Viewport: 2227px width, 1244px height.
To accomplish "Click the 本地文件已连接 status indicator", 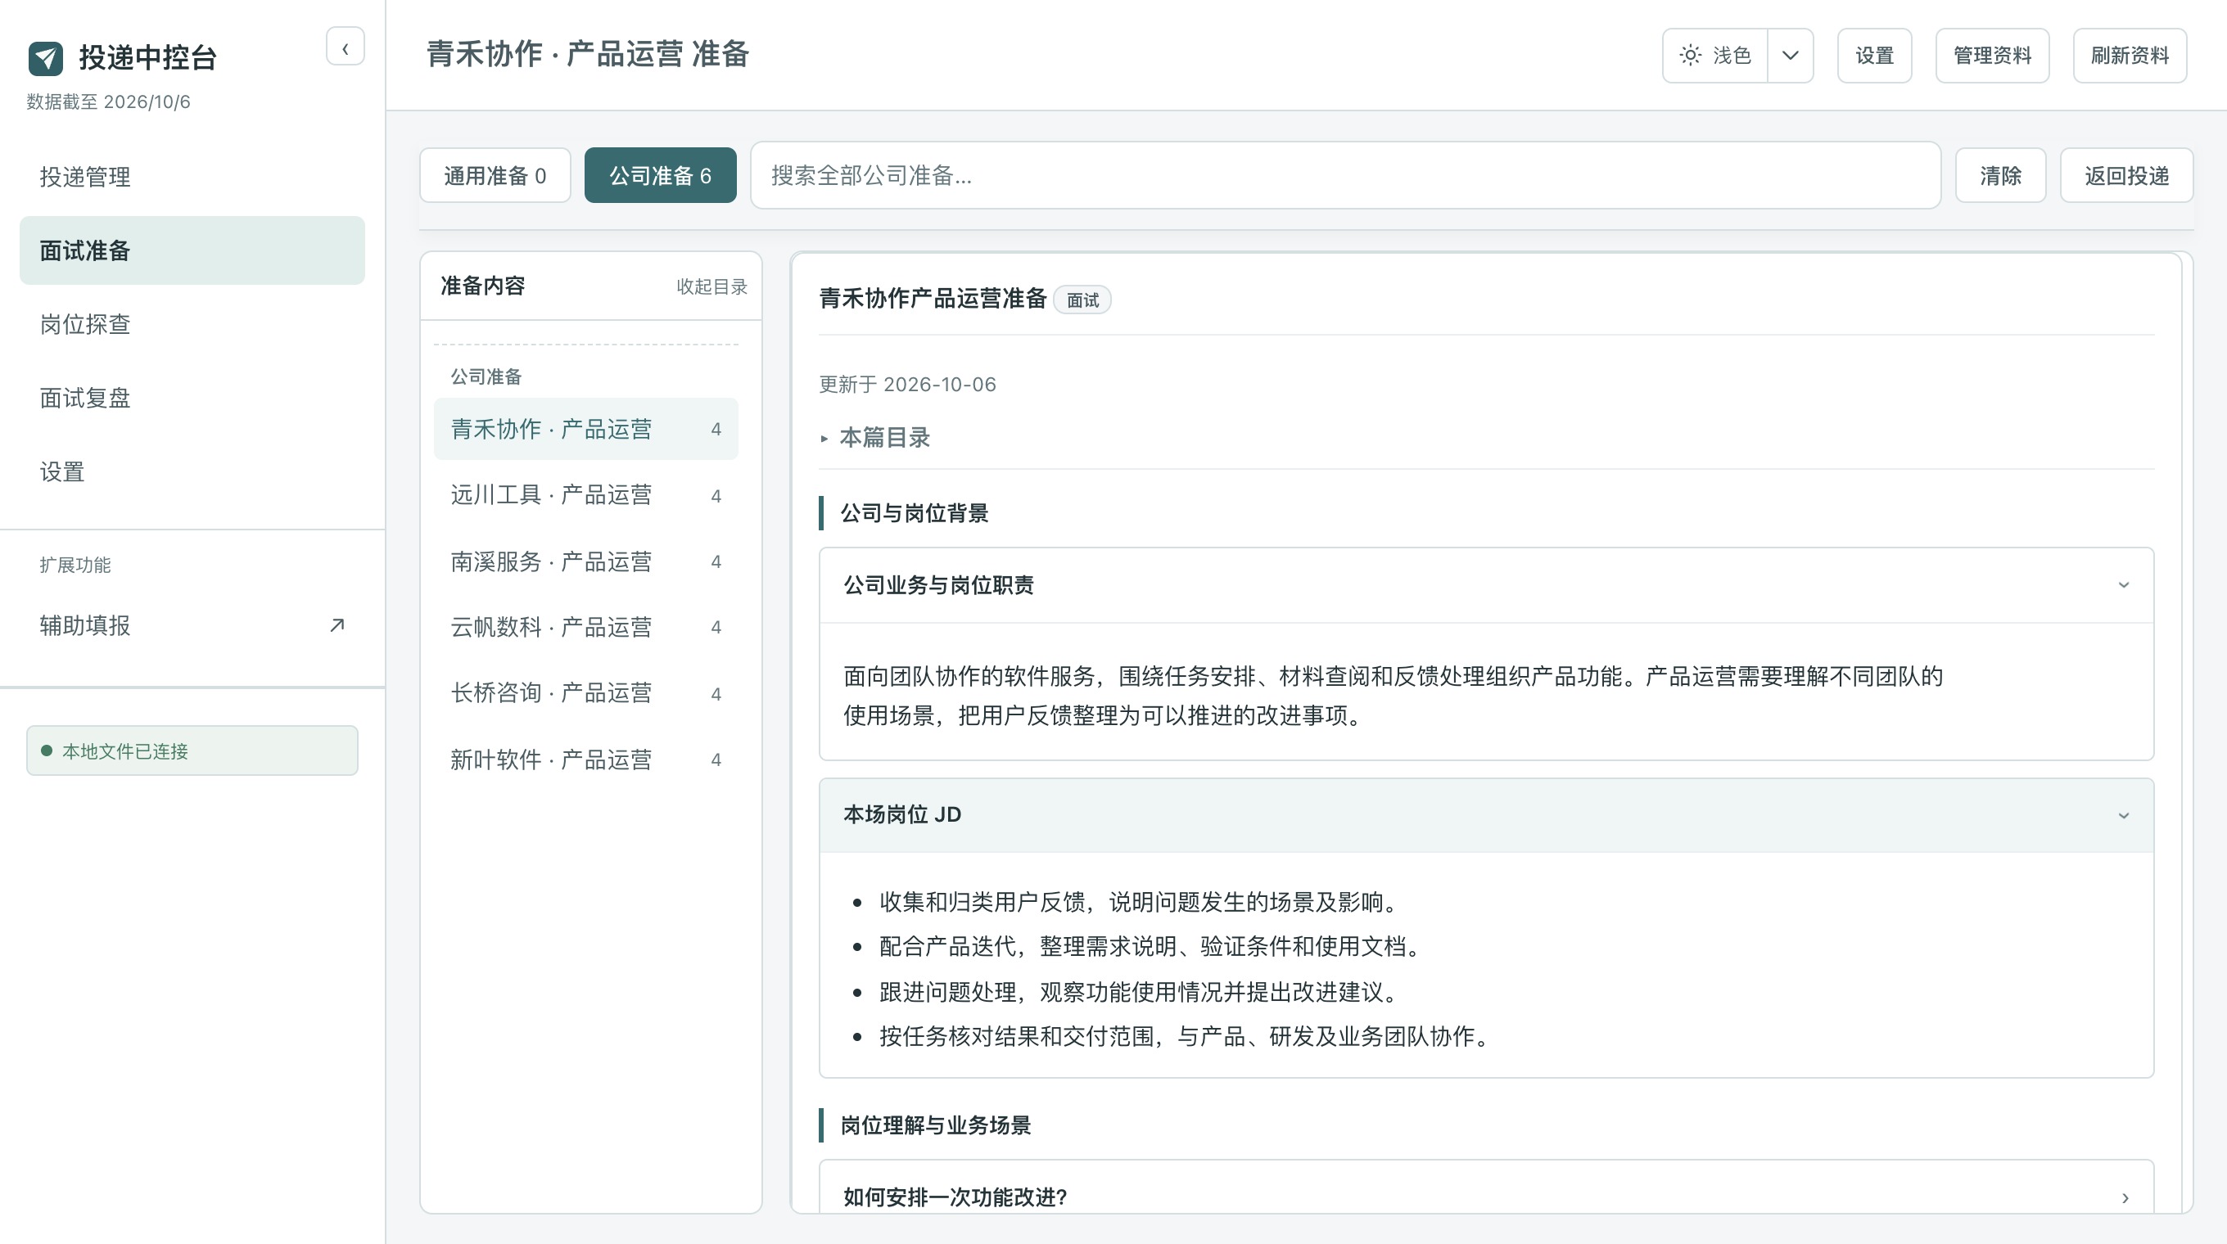I will pos(192,750).
